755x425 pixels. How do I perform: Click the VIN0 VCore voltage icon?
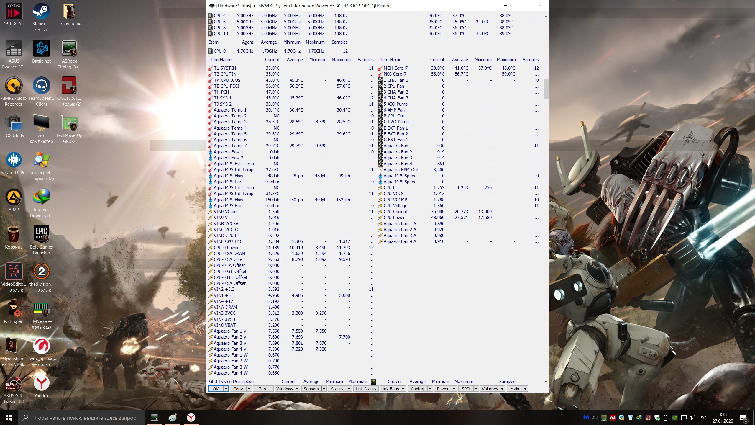[x=210, y=212]
